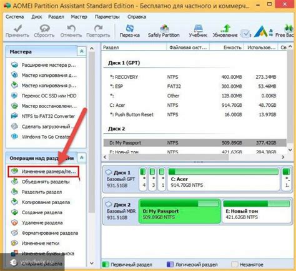Select Other 128.00MB partition row

click(x=195, y=96)
